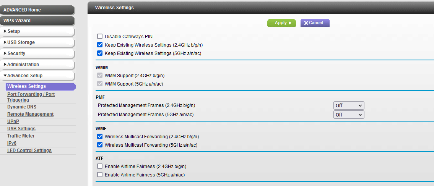The height and width of the screenshot is (186, 434).
Task: Open Protected Management Frames 2.4GHz dropdown
Action: point(349,105)
